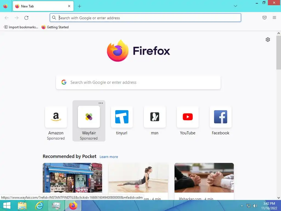Switch to the monitor app on taskbar
This screenshot has width=281, height=211.
click(x=56, y=206)
